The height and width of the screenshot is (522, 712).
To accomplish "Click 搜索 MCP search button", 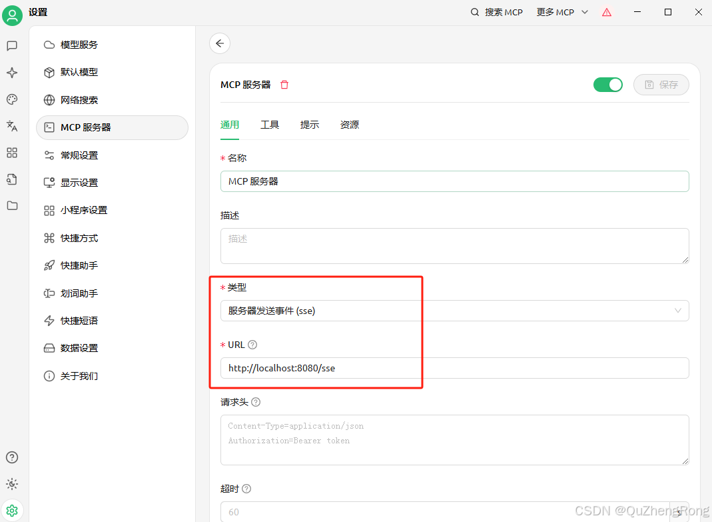I will (497, 12).
